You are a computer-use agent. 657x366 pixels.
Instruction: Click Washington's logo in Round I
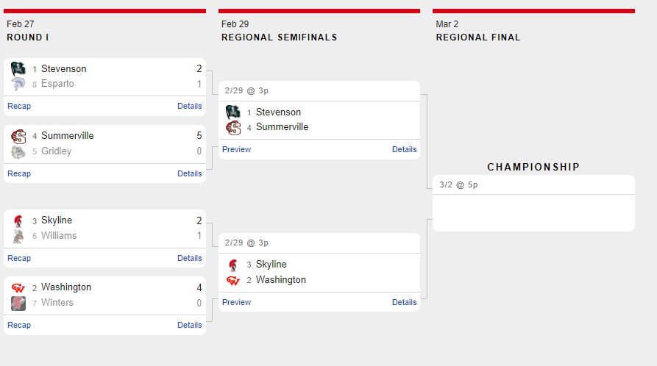click(x=18, y=287)
